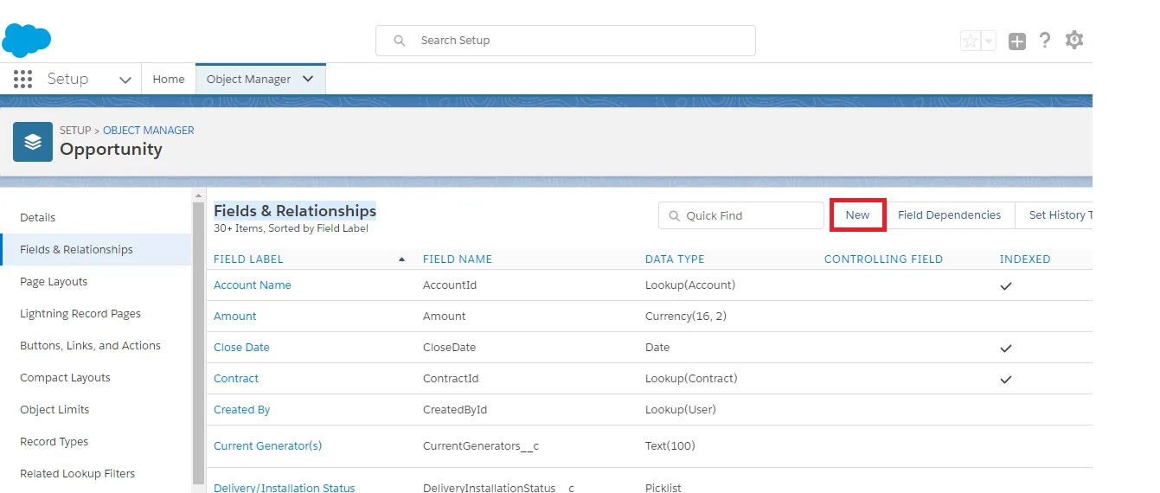This screenshot has width=1160, height=493.
Task: Click the Close Date indexed checkmark
Action: [1006, 348]
